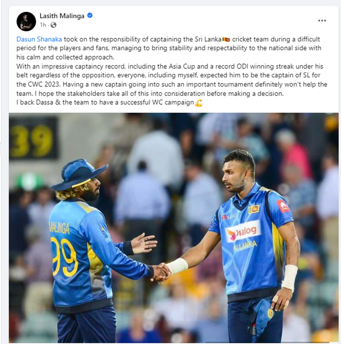Click the Sri Lanka flag emoji
The image size is (341, 344).
point(226,39)
